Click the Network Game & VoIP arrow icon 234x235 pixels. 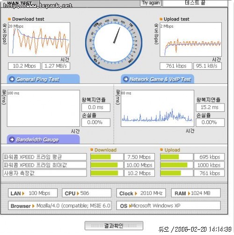(x=126, y=79)
